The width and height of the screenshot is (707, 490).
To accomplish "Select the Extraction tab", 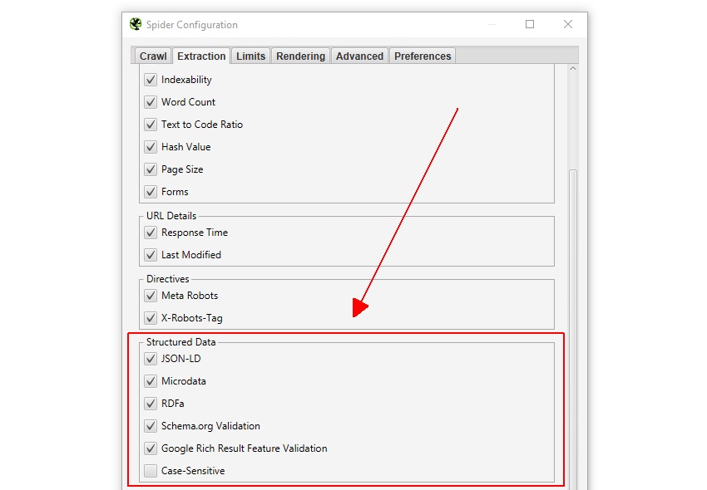I will [x=201, y=56].
